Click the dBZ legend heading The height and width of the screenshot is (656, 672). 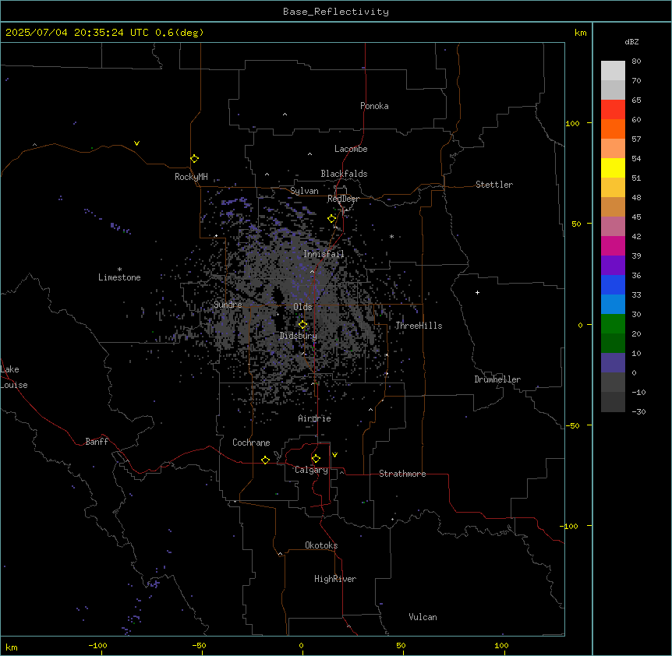pos(631,42)
